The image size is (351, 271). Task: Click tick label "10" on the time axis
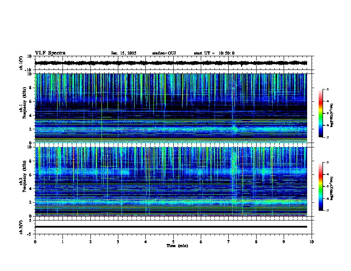(x=312, y=242)
